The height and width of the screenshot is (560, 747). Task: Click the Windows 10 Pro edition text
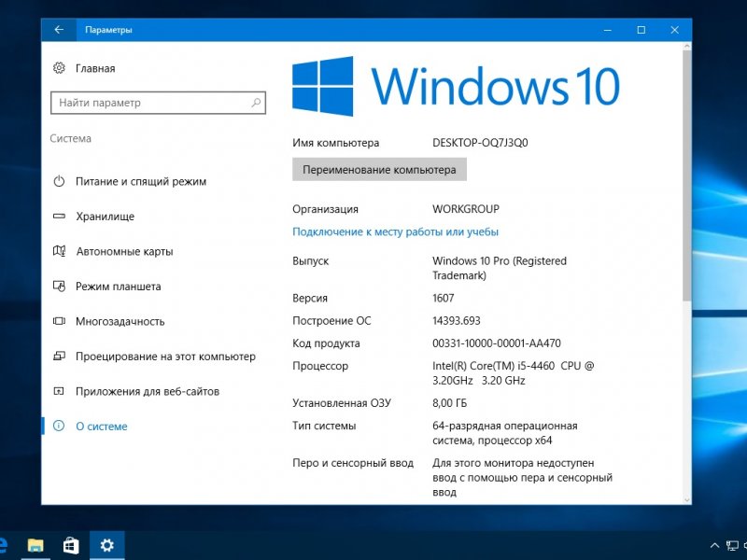(x=500, y=268)
